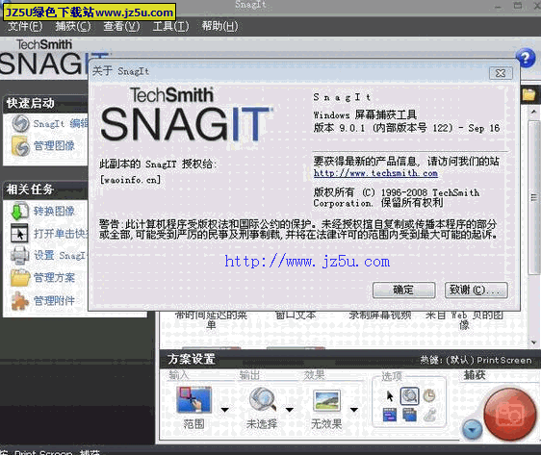Click the red capture button
This screenshot has height=455, width=541.
coord(509,414)
